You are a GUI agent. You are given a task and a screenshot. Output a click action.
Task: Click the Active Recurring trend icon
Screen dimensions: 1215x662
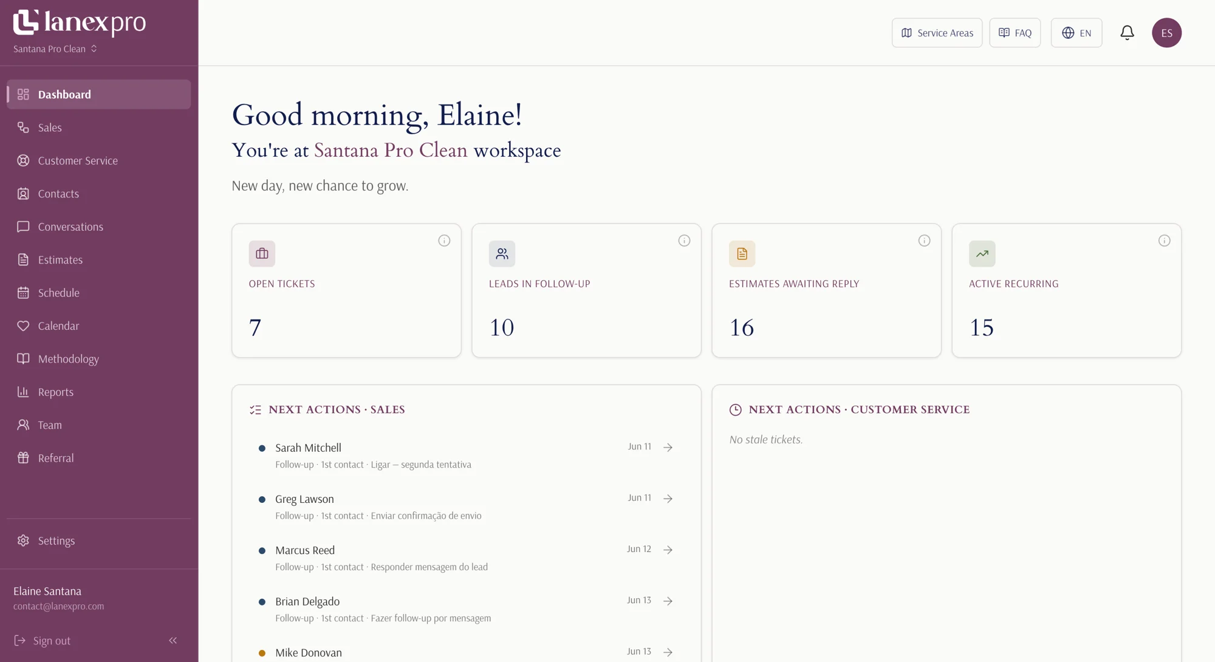(982, 254)
